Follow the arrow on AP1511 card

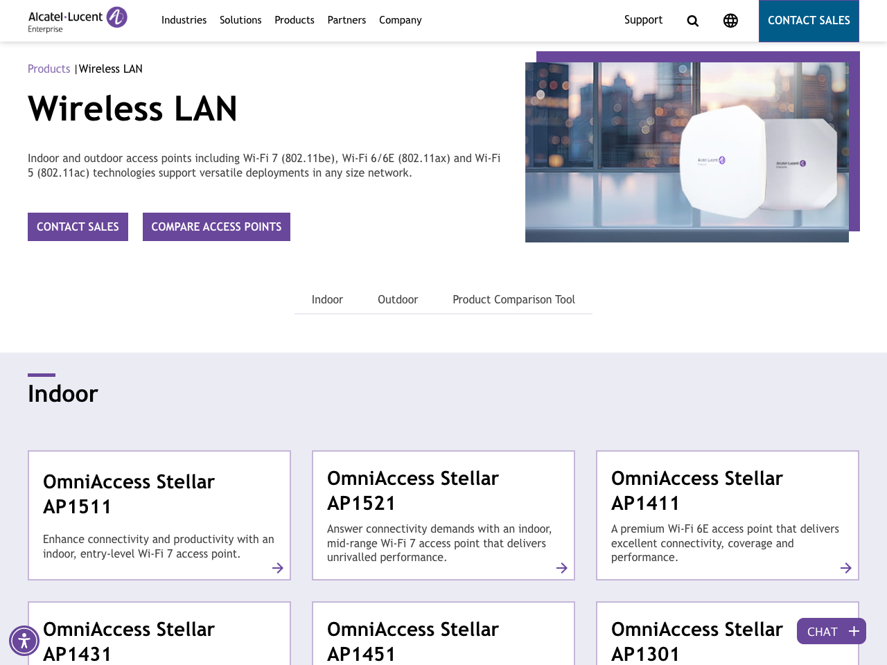pos(278,568)
